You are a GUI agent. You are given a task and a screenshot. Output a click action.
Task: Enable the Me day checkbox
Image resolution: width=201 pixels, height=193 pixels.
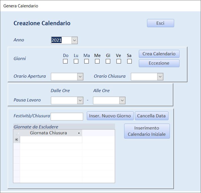point(97,61)
